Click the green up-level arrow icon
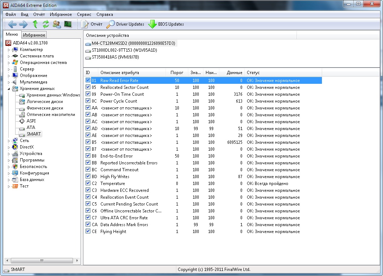The height and width of the screenshot is (276, 383). tap(35, 24)
